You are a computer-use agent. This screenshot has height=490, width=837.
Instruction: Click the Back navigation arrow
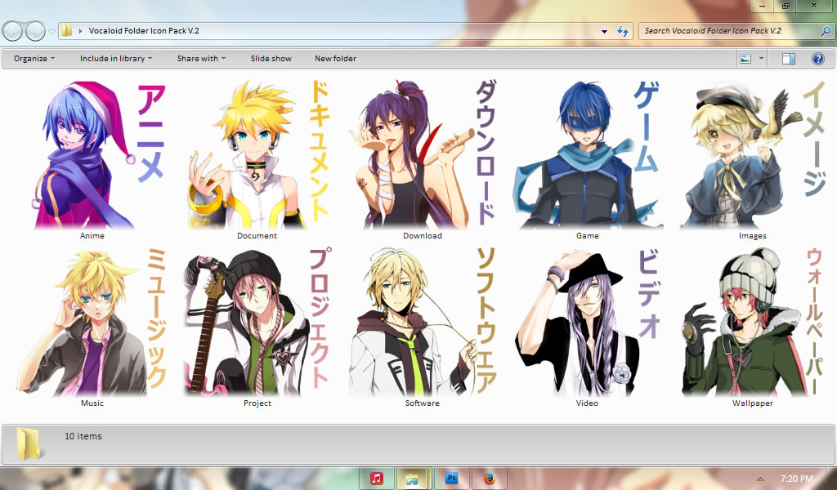[x=13, y=31]
